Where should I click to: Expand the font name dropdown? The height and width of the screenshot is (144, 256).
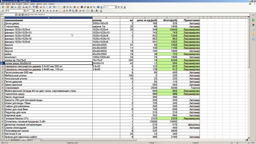24,11
